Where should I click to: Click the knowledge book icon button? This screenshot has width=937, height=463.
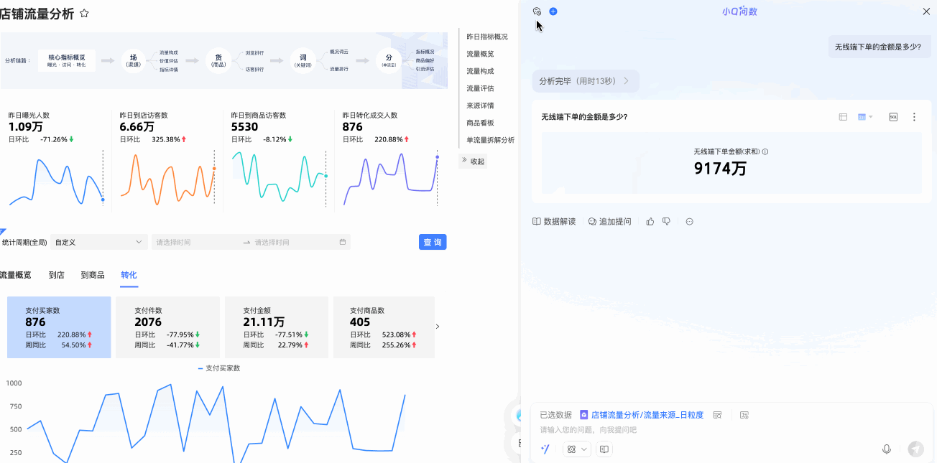[x=604, y=449]
